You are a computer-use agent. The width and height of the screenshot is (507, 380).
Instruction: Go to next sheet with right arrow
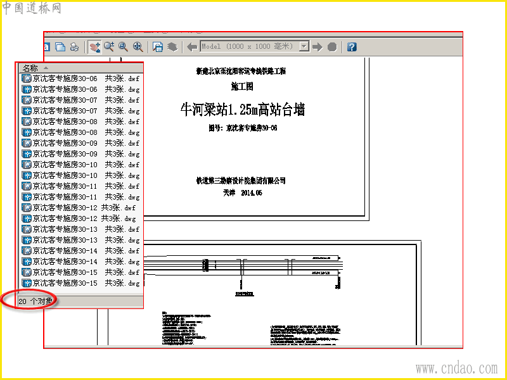click(318, 47)
